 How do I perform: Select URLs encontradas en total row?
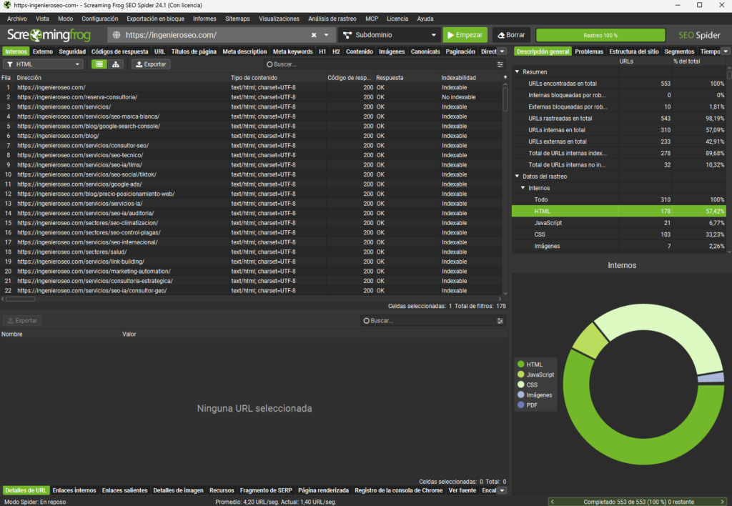[x=619, y=84]
